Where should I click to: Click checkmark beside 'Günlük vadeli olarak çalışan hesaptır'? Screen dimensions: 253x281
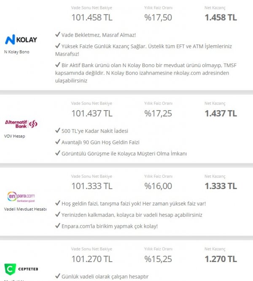58,277
